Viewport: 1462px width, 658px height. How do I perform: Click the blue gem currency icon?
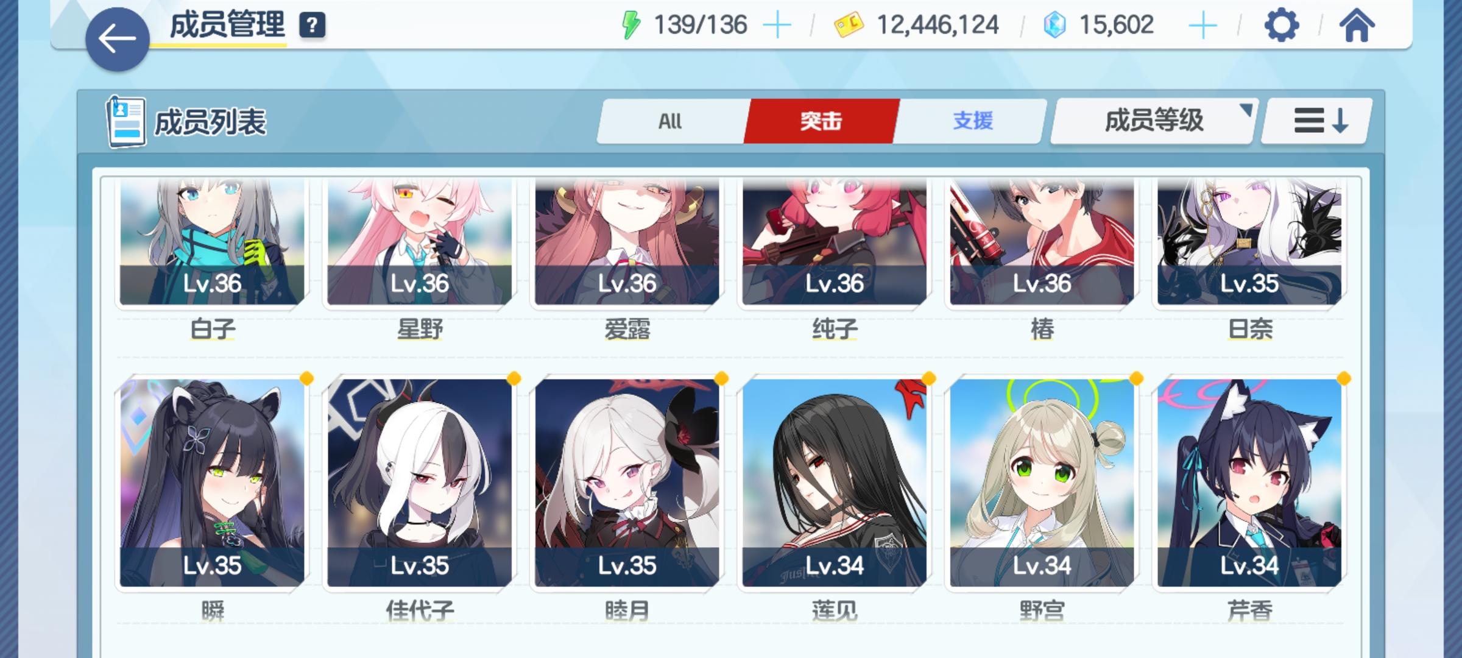pyautogui.click(x=1054, y=25)
